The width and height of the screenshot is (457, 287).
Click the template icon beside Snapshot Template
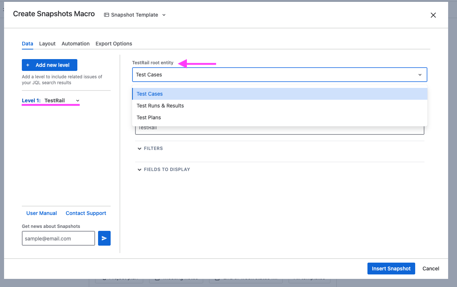click(107, 15)
